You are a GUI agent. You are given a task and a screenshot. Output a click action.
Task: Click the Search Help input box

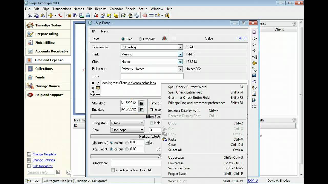[40, 172]
